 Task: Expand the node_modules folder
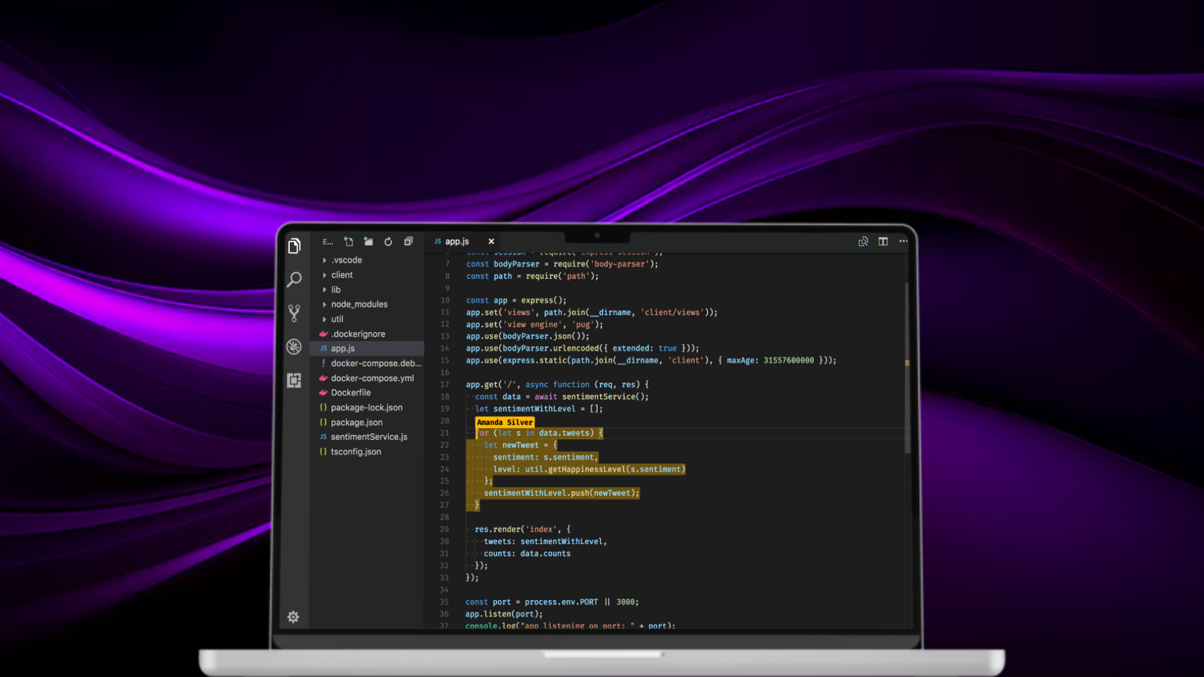(359, 304)
